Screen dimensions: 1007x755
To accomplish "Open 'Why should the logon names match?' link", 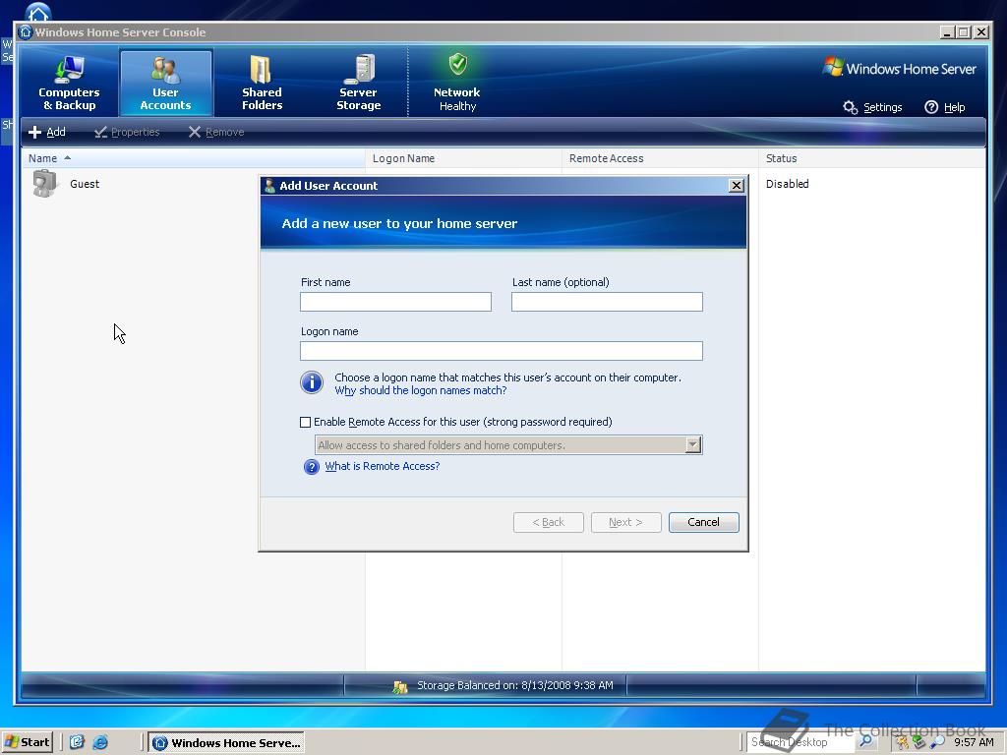I will click(421, 390).
